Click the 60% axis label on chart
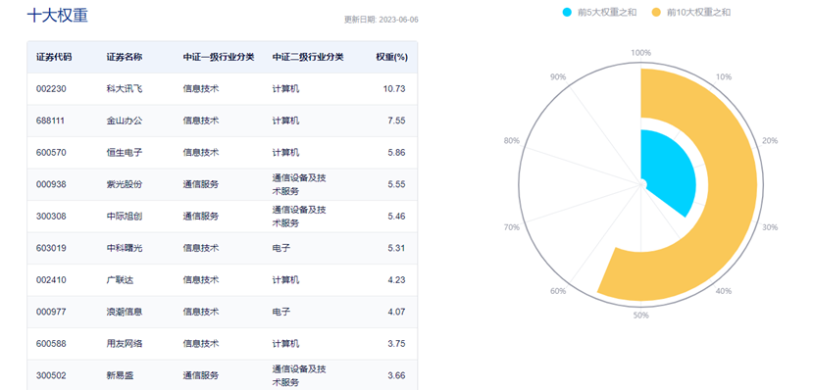 [558, 291]
